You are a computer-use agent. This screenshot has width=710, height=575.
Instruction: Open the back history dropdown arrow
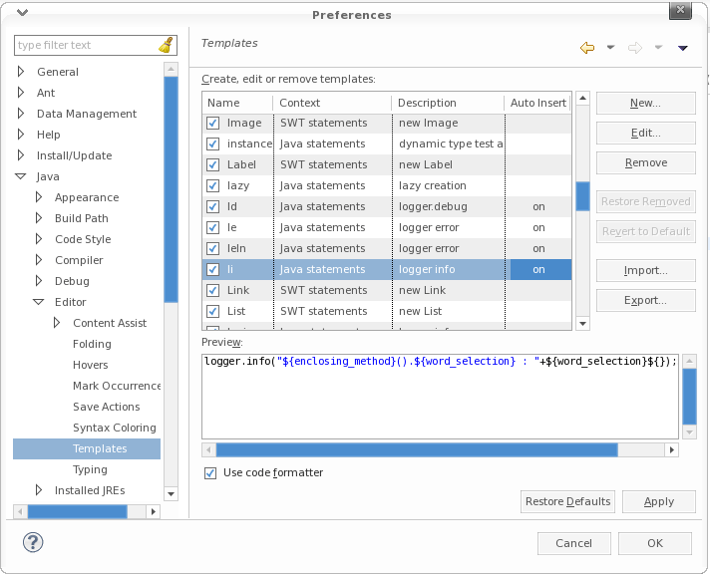610,48
